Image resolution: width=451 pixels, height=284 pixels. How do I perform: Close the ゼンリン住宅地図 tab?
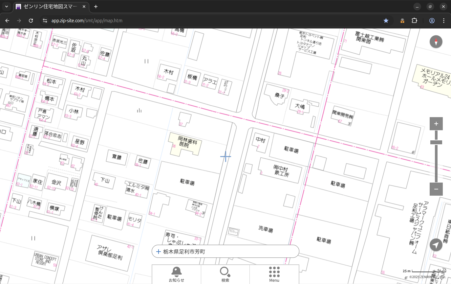(x=84, y=7)
